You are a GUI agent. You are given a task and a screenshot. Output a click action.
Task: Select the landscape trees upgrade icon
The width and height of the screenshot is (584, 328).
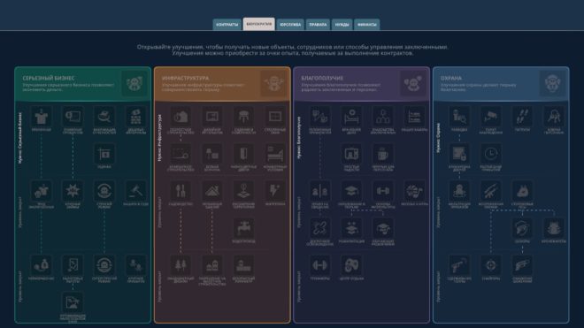click(181, 265)
